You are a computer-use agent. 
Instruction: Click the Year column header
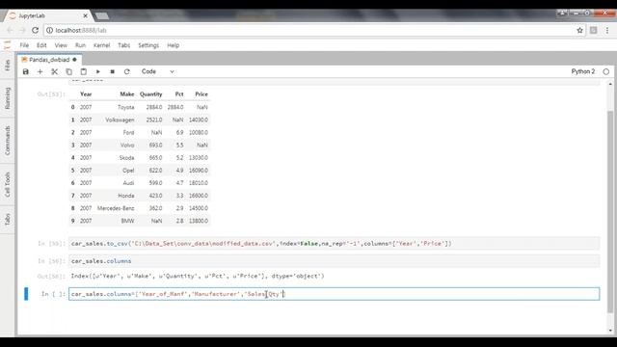(86, 94)
